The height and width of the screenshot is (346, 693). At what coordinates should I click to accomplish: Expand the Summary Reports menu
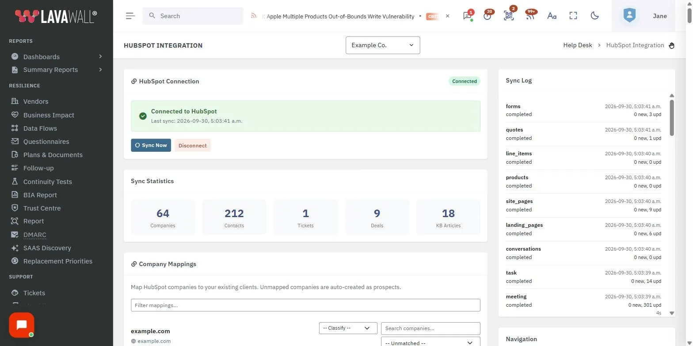pos(57,70)
